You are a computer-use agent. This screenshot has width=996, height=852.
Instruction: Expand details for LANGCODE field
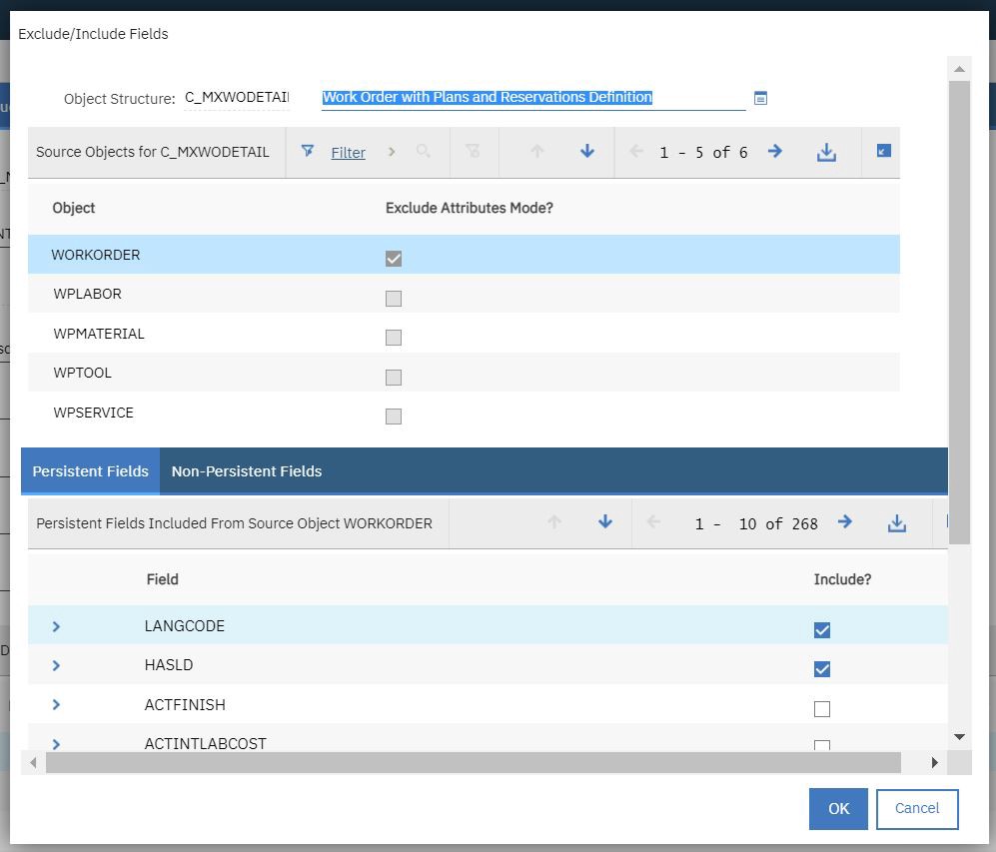[56, 626]
